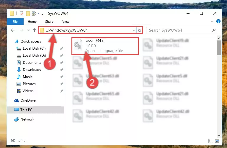Select OneDrive in navigation pane
Viewport: 227px width, 148px height.
tap(28, 100)
